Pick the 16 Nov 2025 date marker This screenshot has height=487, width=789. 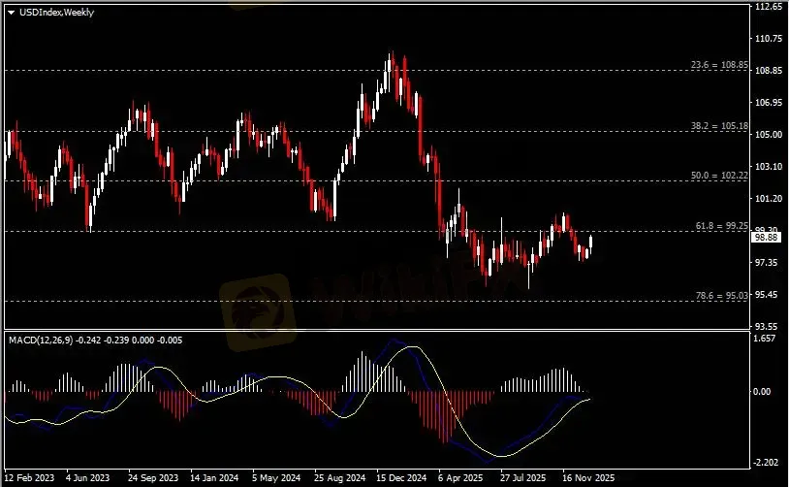(x=585, y=478)
